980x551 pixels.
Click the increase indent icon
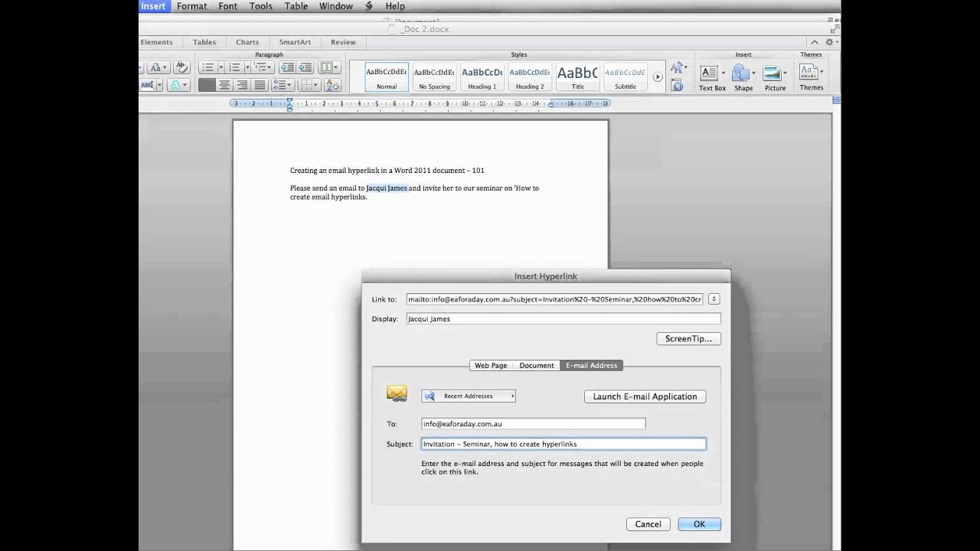305,67
